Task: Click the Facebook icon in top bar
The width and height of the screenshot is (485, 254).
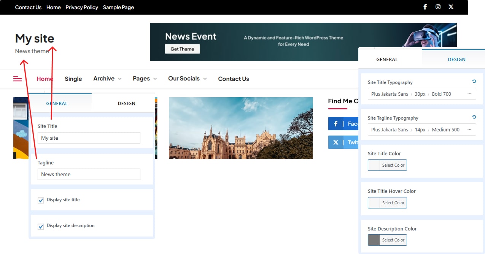Action: (x=425, y=7)
